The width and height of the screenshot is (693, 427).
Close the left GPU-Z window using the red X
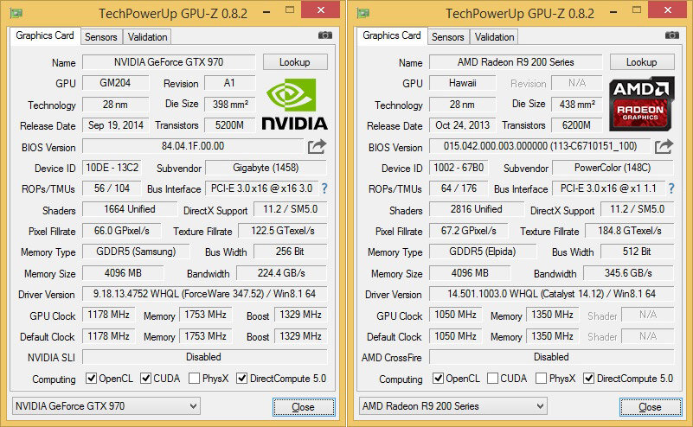[321, 10]
